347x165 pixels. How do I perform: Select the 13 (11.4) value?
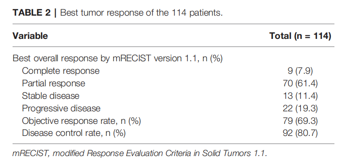[x=300, y=96]
